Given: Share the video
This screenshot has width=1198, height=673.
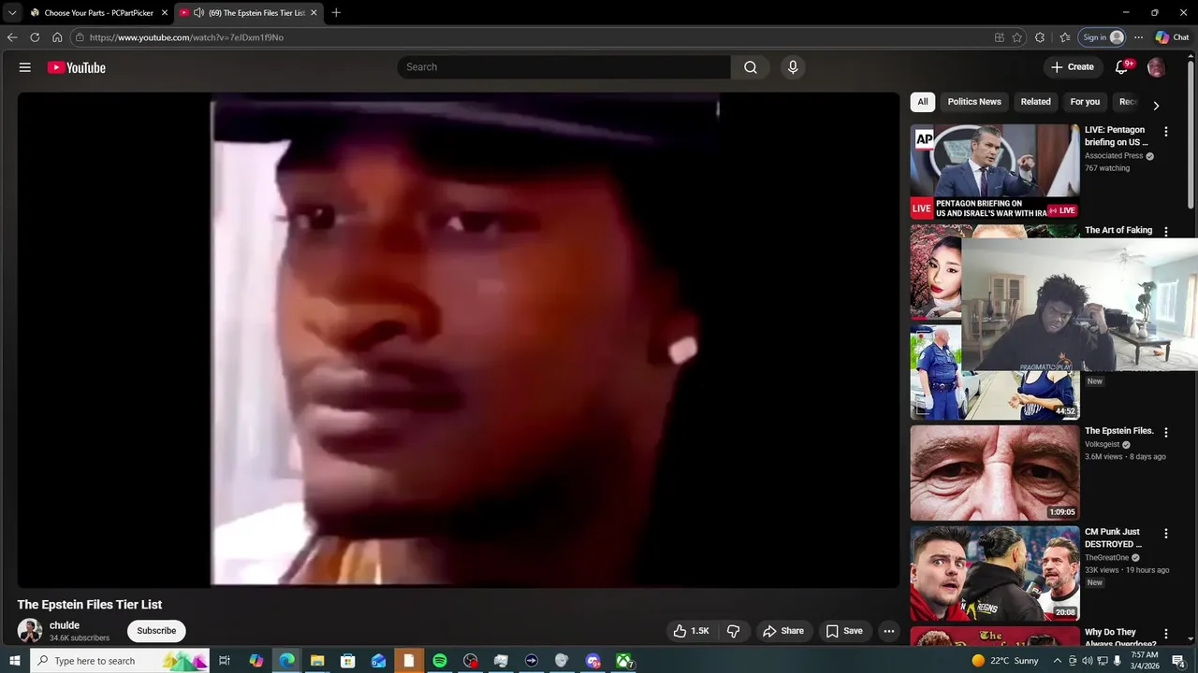Looking at the screenshot, I should point(782,631).
